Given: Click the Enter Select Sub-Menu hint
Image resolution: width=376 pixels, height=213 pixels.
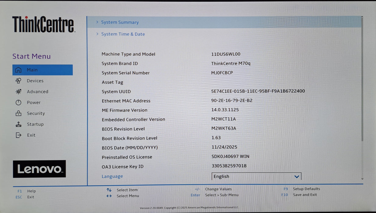Looking at the screenshot, I should pos(215,195).
